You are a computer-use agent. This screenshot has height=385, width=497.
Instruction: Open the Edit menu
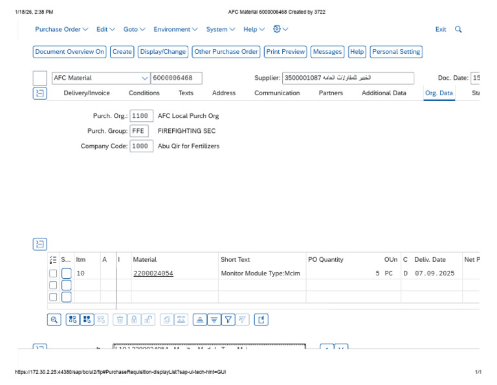pyautogui.click(x=105, y=29)
